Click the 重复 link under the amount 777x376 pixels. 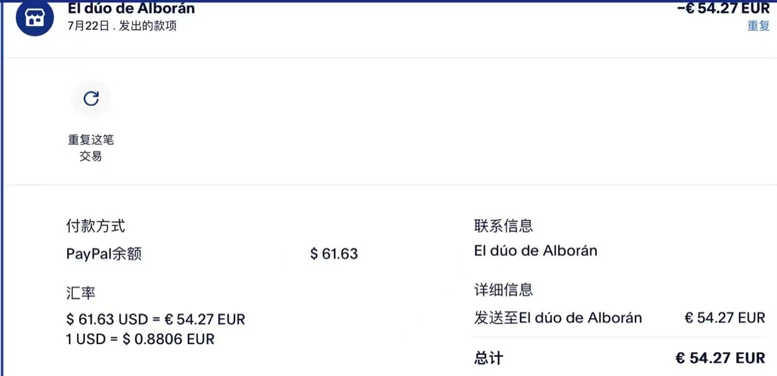pyautogui.click(x=758, y=26)
